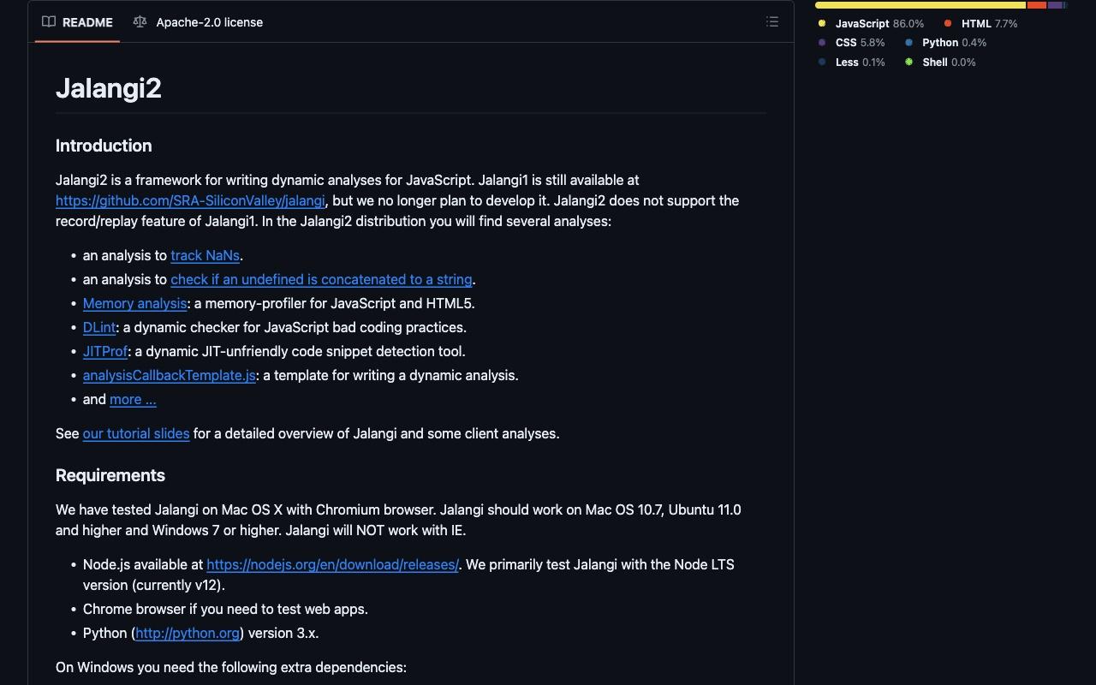Click the red dot beside HTML

pyautogui.click(x=948, y=24)
